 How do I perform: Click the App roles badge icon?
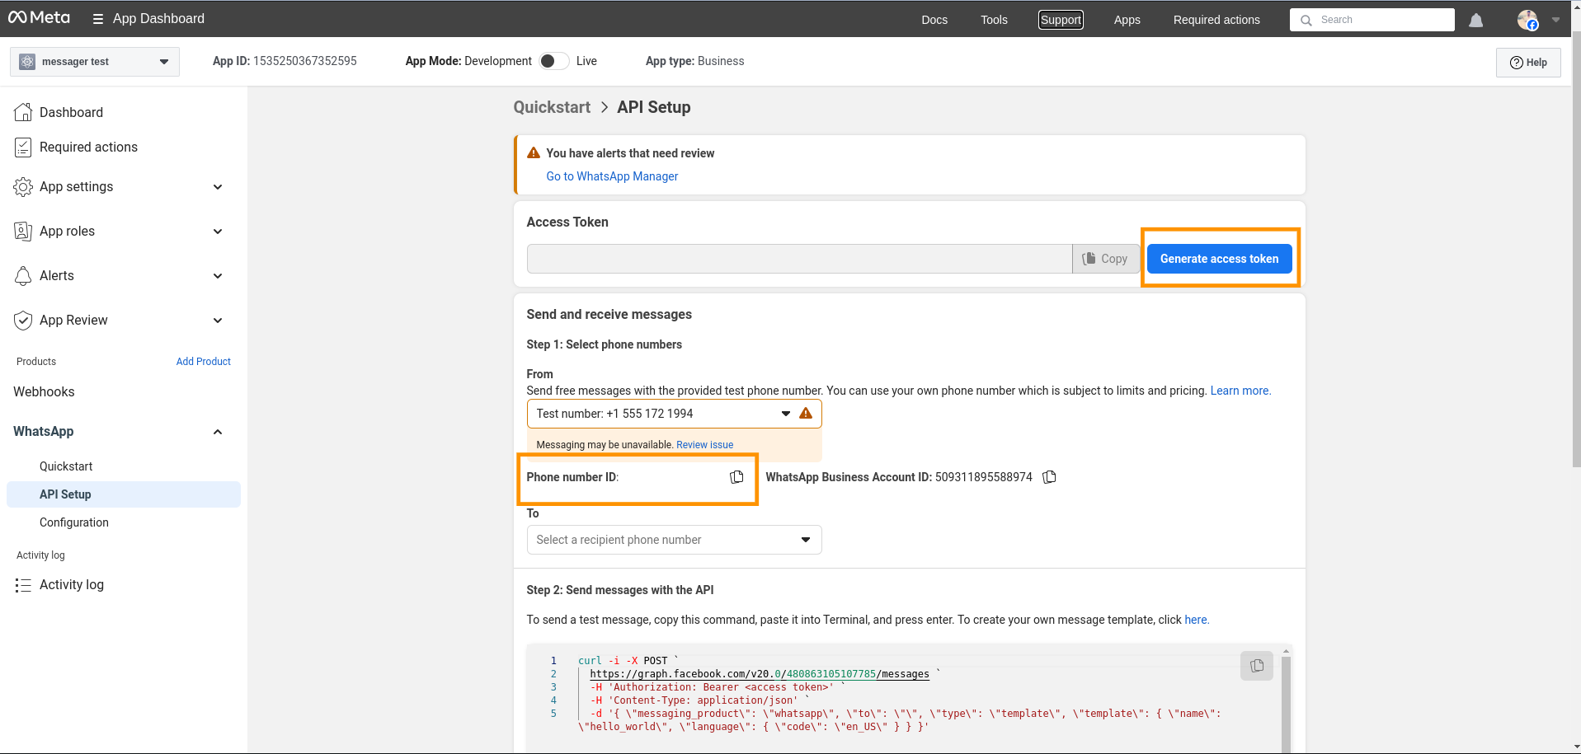23,232
